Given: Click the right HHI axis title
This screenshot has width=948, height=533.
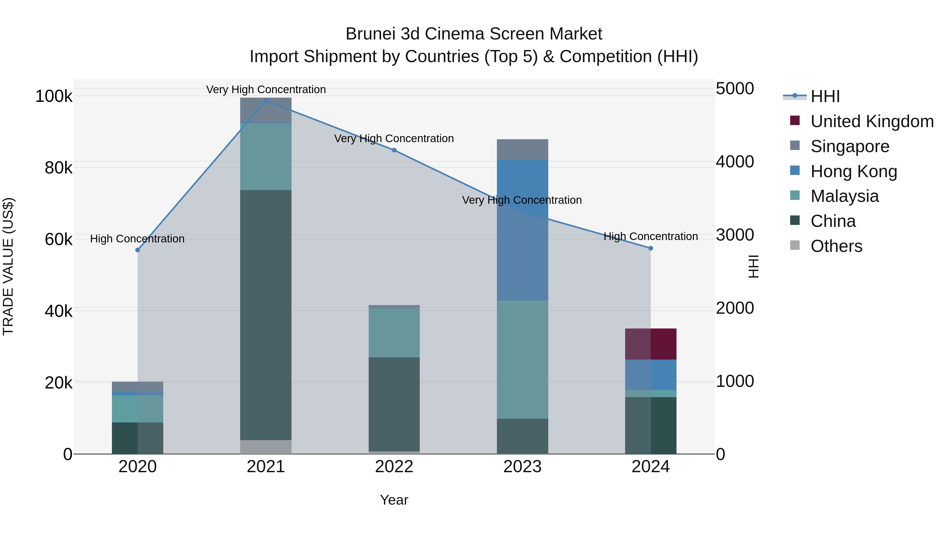Looking at the screenshot, I should coord(754,266).
